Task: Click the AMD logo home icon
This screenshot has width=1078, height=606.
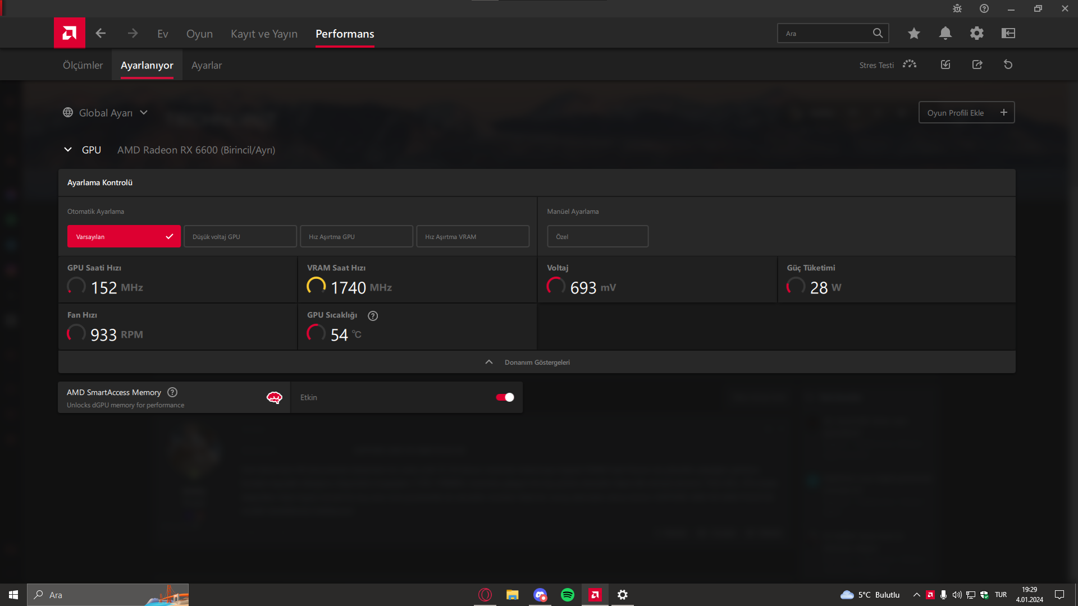Action: point(70,33)
